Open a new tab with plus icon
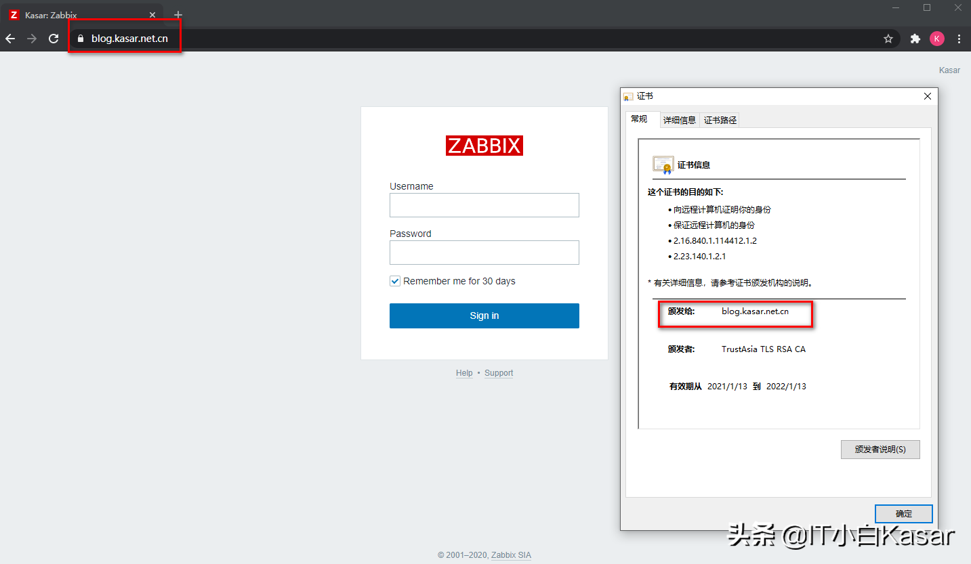The image size is (971, 564). pyautogui.click(x=178, y=15)
